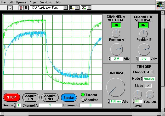This screenshot has height=116, width=165.
Task: Click the Channel B input field showing 0
Action: click(91, 105)
